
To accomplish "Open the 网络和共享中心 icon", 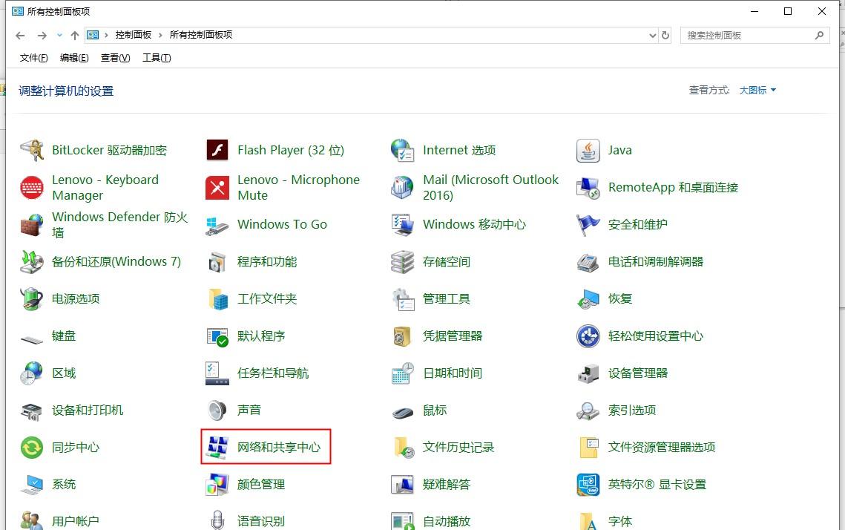I will tap(217, 448).
